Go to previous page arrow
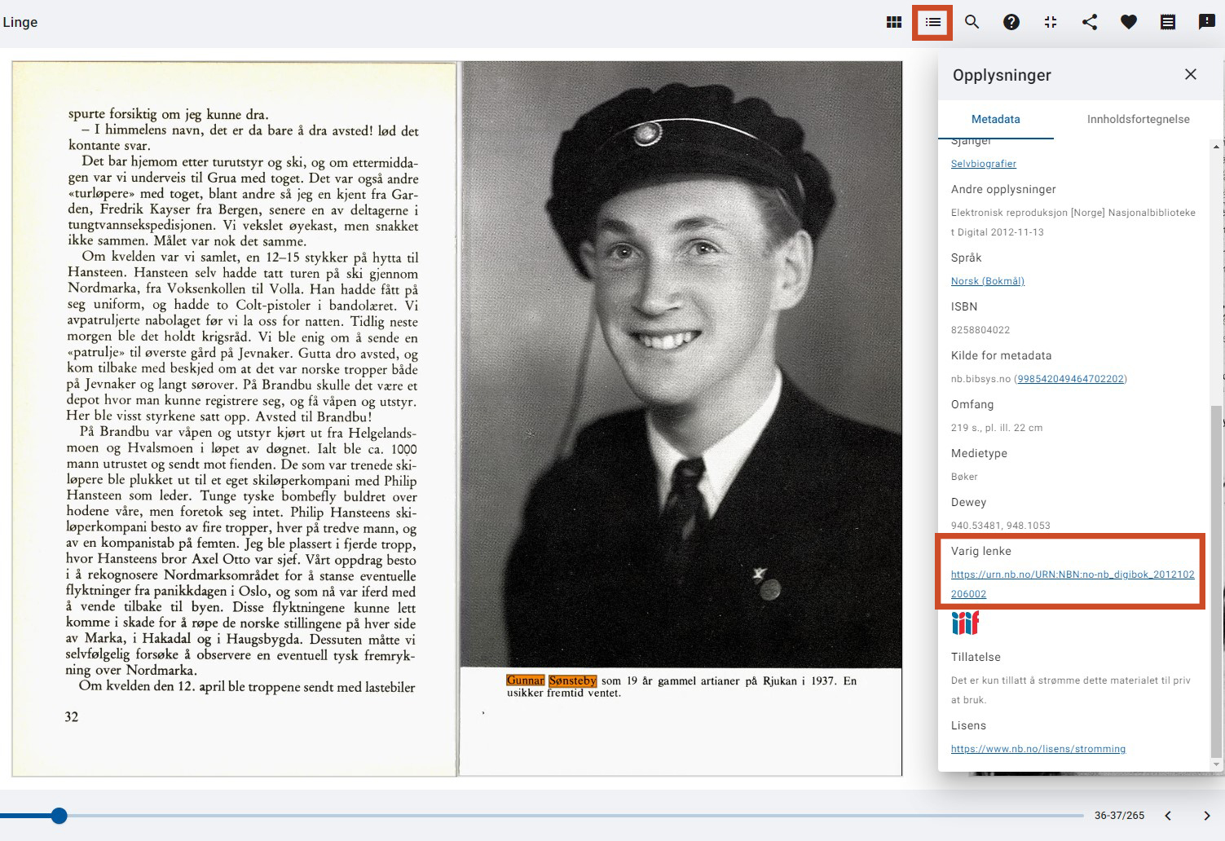This screenshot has height=841, width=1225. tap(1168, 816)
